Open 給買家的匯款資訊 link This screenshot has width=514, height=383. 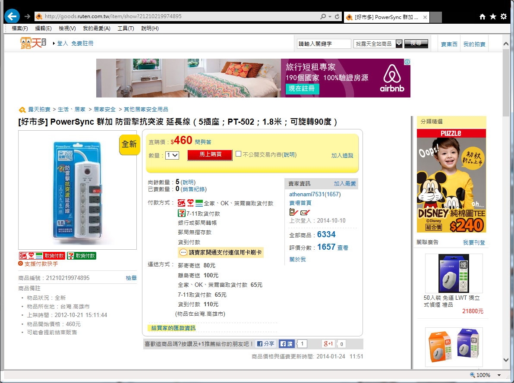(173, 328)
